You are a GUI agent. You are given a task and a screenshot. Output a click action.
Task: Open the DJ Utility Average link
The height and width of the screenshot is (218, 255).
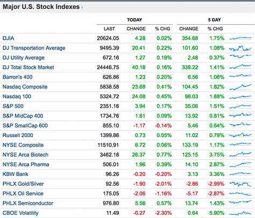click(x=24, y=57)
